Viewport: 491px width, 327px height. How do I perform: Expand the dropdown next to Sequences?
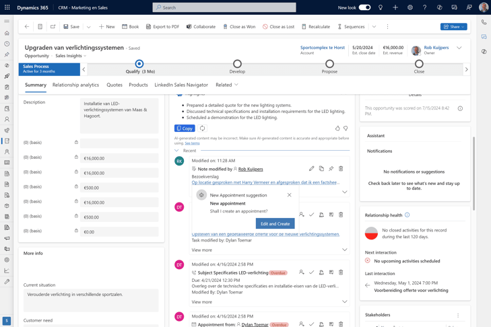tap(374, 27)
